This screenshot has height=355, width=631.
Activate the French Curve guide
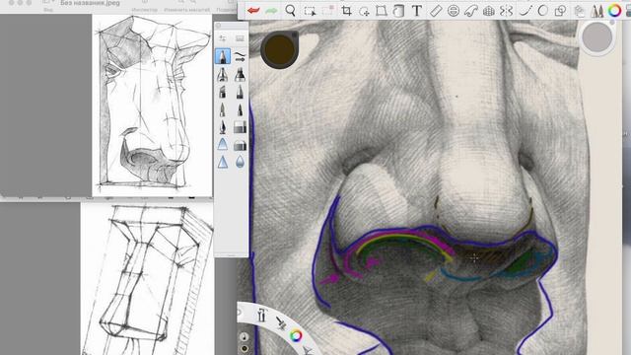coord(471,11)
